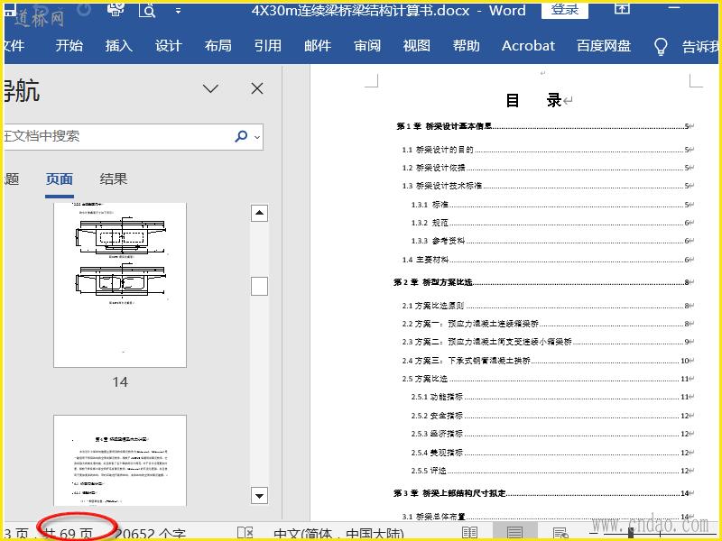This screenshot has width=722, height=541.
Task: Expand Customize Quick Access Toolbar arrow
Action: (x=178, y=11)
